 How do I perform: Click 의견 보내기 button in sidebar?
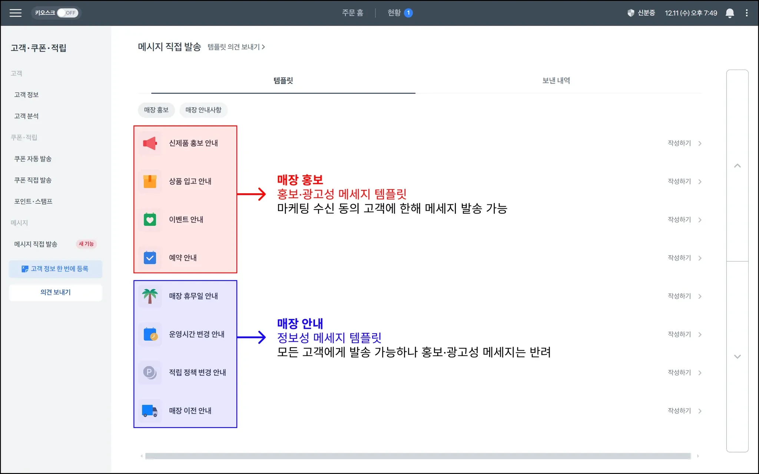coord(56,292)
